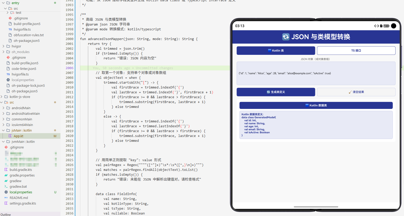Open entry oh-package.json5 file
This screenshot has height=216, width=404.
tap(27, 41)
